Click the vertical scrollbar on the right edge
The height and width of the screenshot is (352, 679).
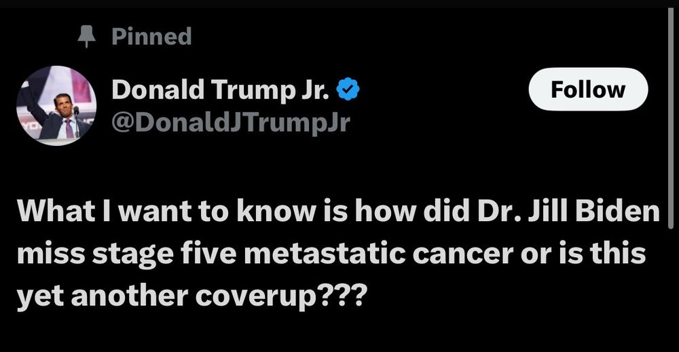coord(671,118)
